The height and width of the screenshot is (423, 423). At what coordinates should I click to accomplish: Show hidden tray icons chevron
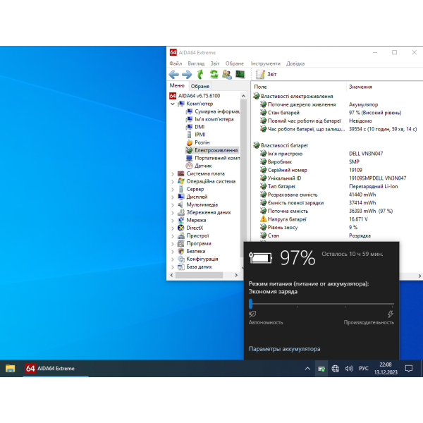pos(307,369)
